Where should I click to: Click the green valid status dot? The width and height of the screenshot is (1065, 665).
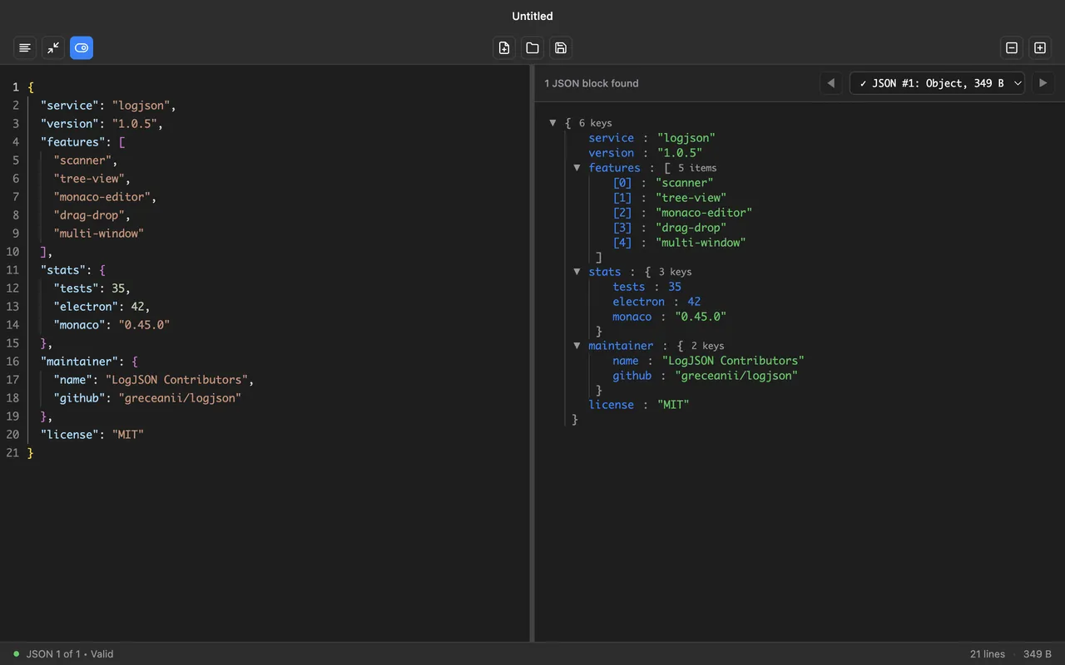click(16, 654)
